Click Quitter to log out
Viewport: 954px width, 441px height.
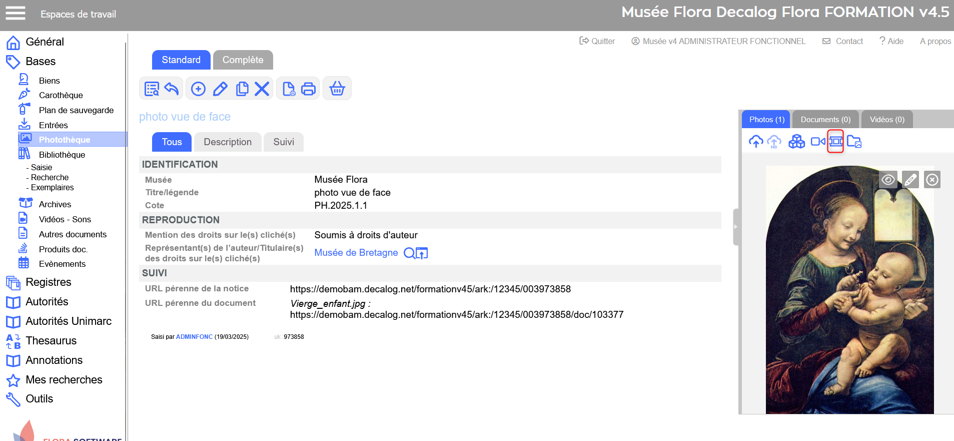[x=597, y=41]
